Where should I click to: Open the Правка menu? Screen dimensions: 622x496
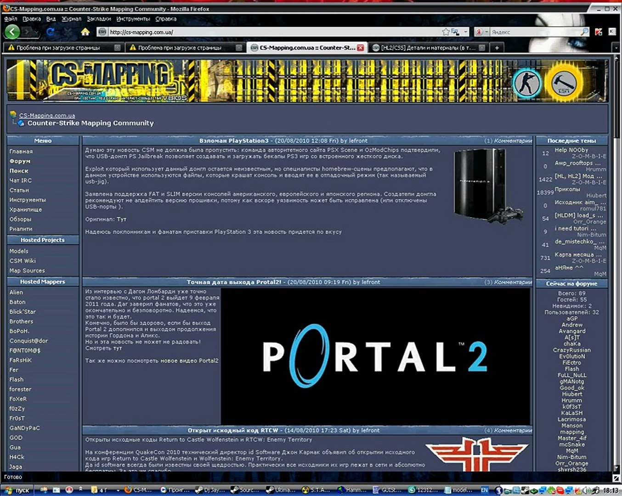[32, 19]
